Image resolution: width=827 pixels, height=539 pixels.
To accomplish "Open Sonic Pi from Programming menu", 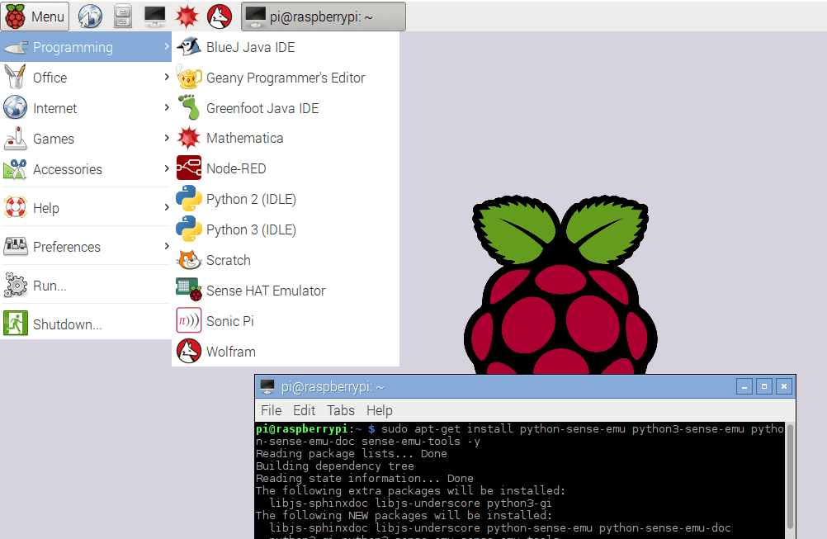I will tap(229, 321).
